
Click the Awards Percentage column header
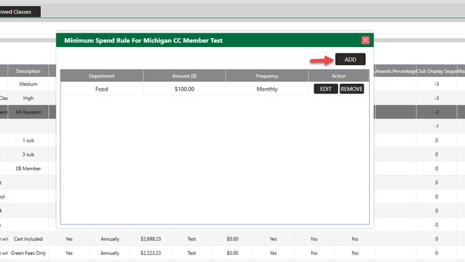coord(396,71)
